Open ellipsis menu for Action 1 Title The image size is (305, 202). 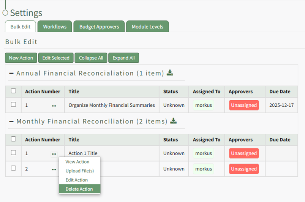pyautogui.click(x=54, y=154)
